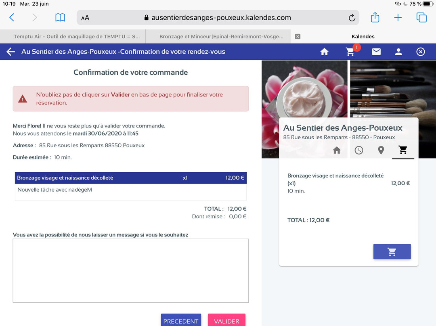Open the mail envelope icon in header
The height and width of the screenshot is (326, 436).
(376, 52)
